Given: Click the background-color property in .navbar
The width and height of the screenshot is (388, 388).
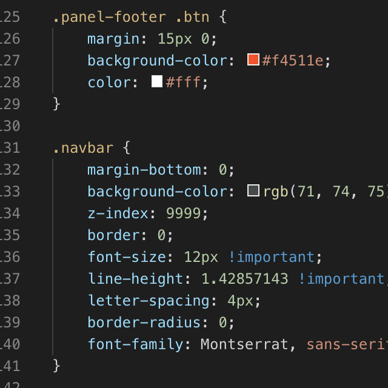Looking at the screenshot, I should point(157,192).
